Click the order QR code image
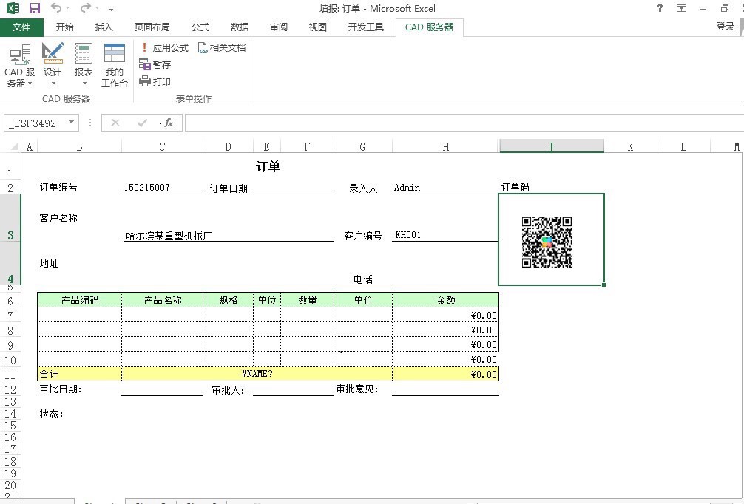Viewport: 744px width, 504px height. coord(547,242)
